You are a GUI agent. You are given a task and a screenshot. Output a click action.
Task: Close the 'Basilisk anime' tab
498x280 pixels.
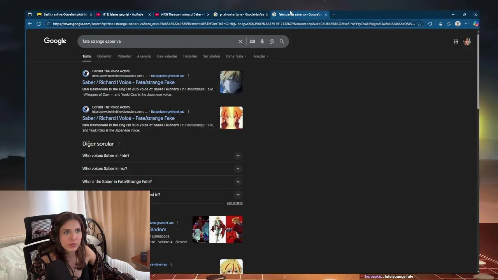tap(91, 14)
